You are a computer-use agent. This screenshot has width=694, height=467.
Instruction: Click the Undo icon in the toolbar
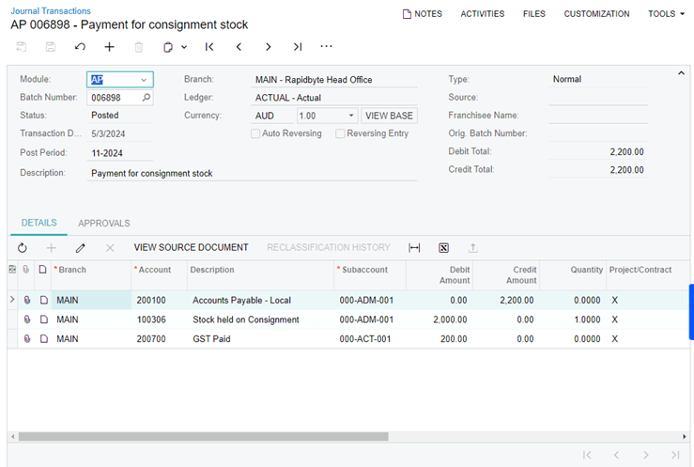(x=80, y=46)
